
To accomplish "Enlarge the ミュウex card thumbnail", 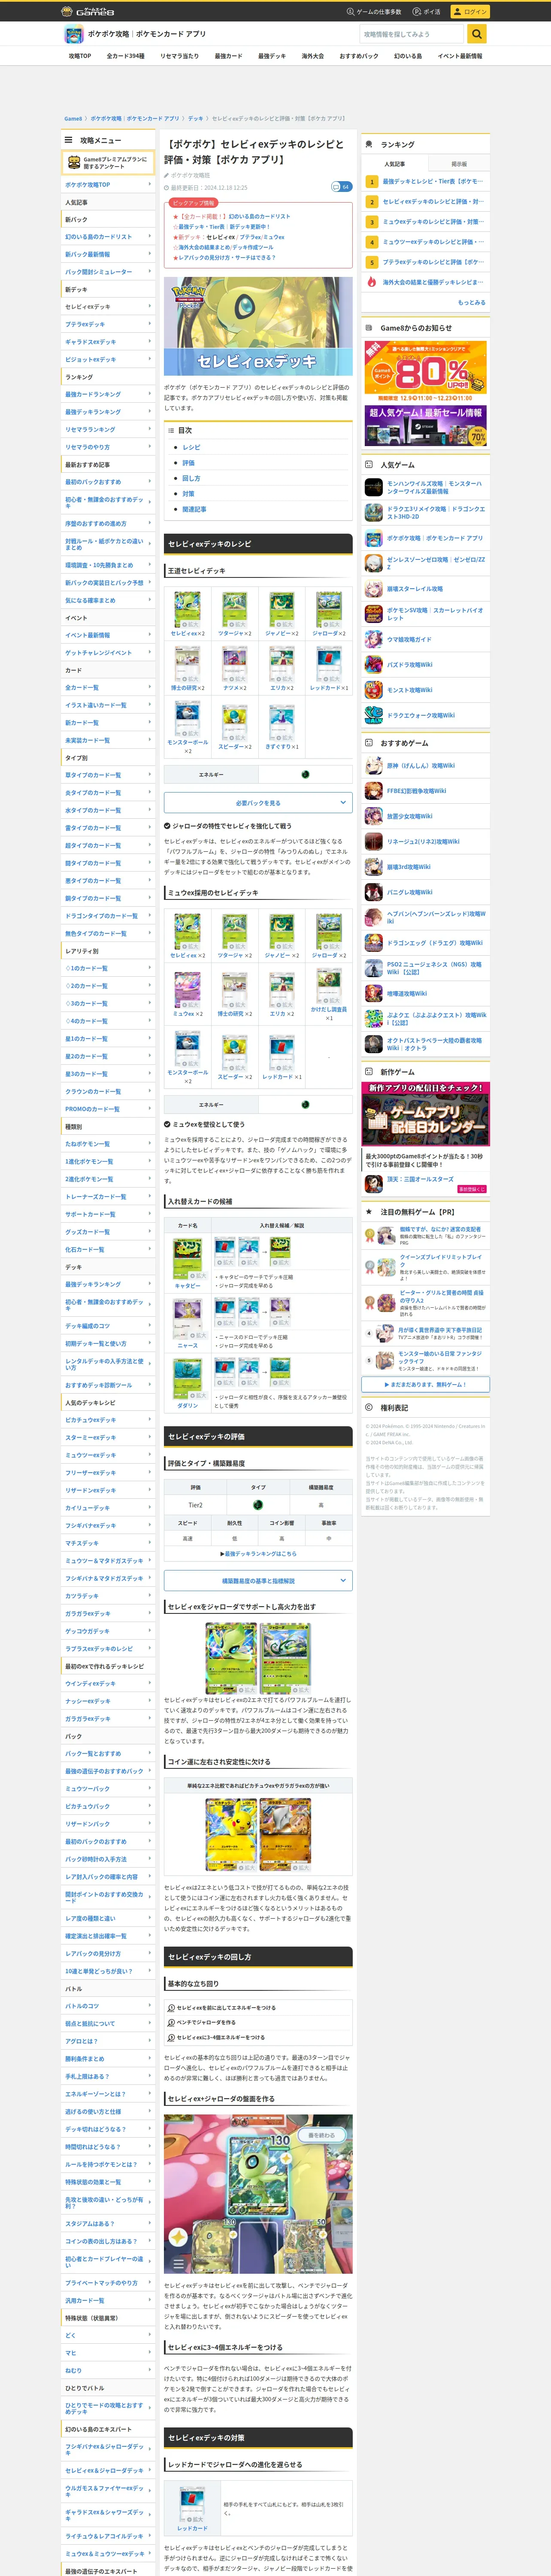I will (187, 989).
